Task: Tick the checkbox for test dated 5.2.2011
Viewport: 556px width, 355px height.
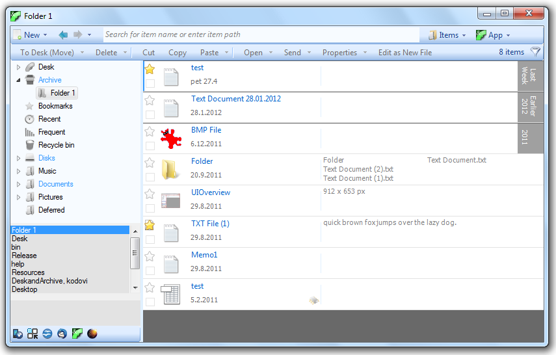Action: 150,302
